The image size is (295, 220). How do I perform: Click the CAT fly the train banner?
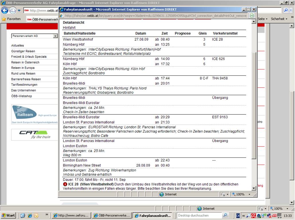click(35, 135)
